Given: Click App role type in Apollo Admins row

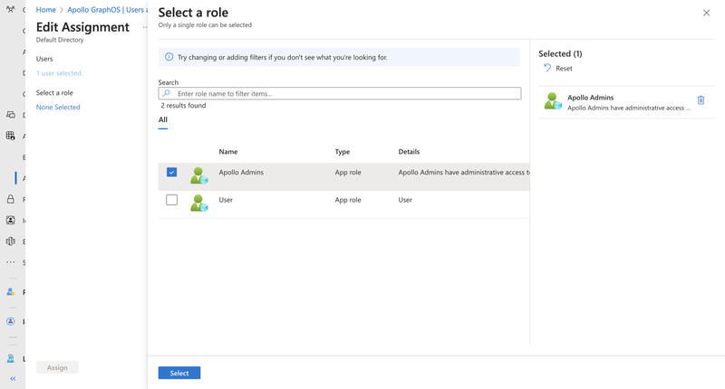Looking at the screenshot, I should [x=348, y=172].
